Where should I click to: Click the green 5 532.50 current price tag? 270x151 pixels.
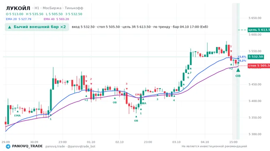[x=256, y=57]
